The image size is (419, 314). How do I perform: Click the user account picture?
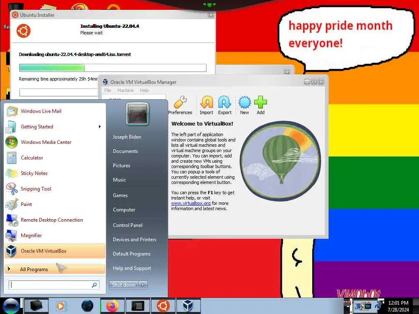point(137,114)
